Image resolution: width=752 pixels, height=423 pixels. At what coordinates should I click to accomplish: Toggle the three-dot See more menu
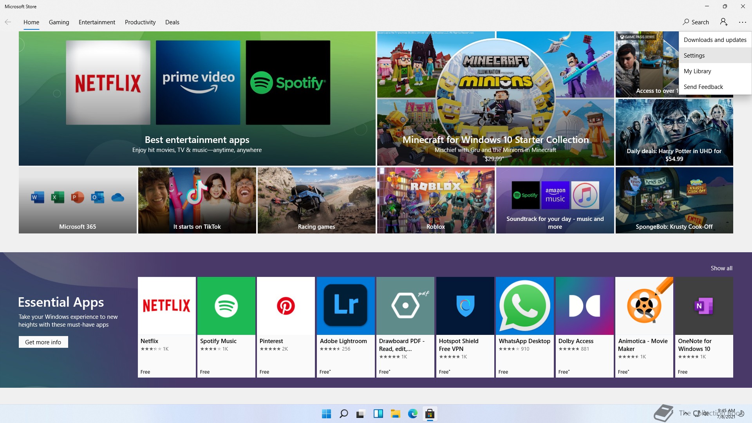(742, 22)
